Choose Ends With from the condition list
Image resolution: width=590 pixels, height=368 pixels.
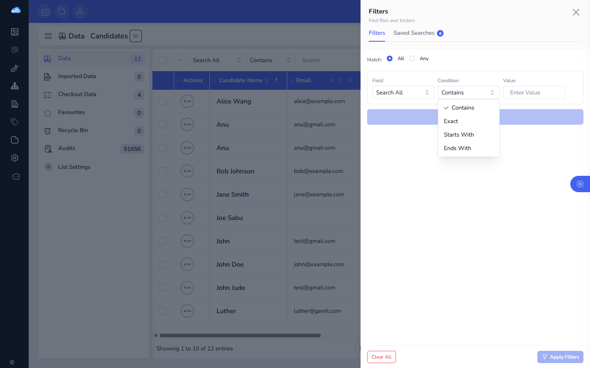click(x=469, y=148)
